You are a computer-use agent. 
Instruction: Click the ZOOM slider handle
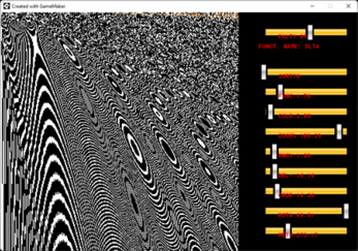coord(339,131)
